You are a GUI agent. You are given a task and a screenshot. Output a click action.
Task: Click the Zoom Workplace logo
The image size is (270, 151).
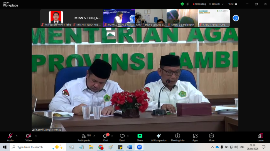(x=10, y=4)
